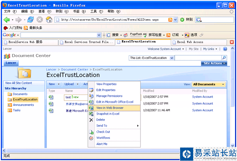Click System Account link in test row

point(203,97)
